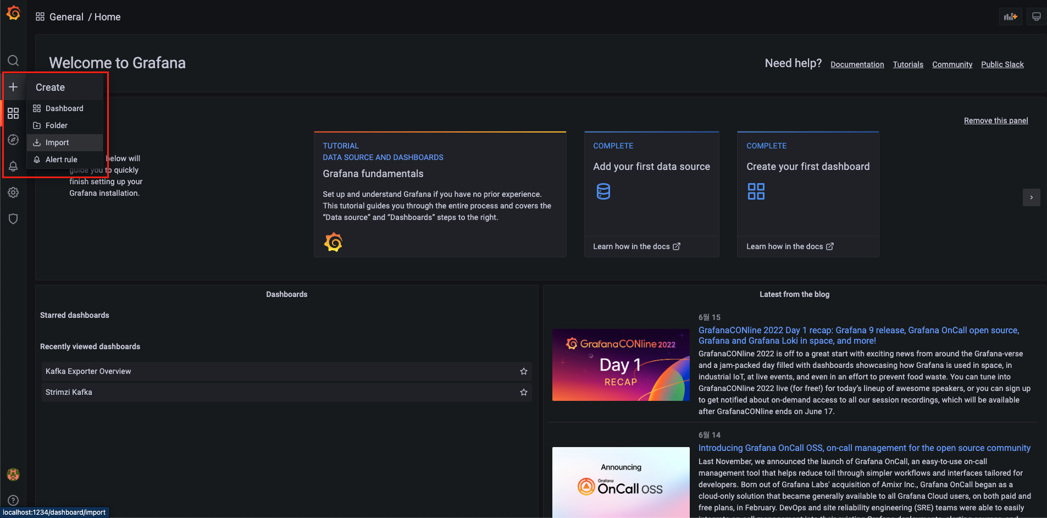Choose Alert rule from Create menu
Screen dimensions: 1047x518
pyautogui.click(x=65, y=159)
